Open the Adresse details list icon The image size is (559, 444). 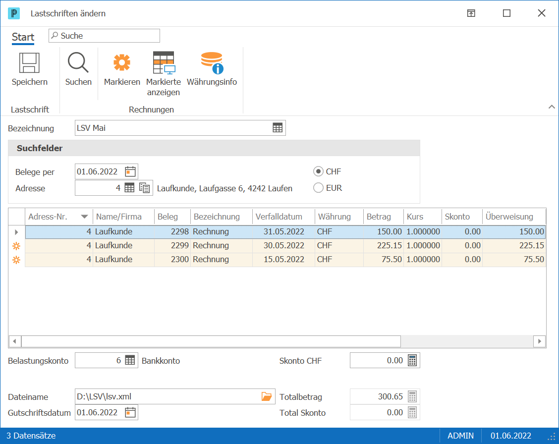pyautogui.click(x=144, y=188)
